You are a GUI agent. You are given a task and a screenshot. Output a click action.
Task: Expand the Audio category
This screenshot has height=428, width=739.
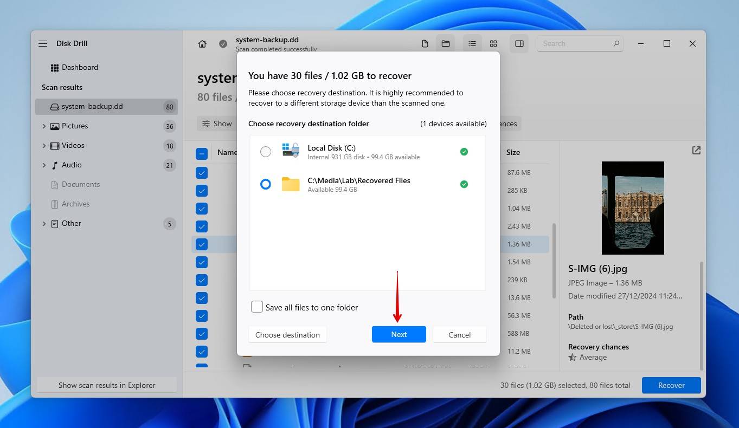[x=44, y=165]
